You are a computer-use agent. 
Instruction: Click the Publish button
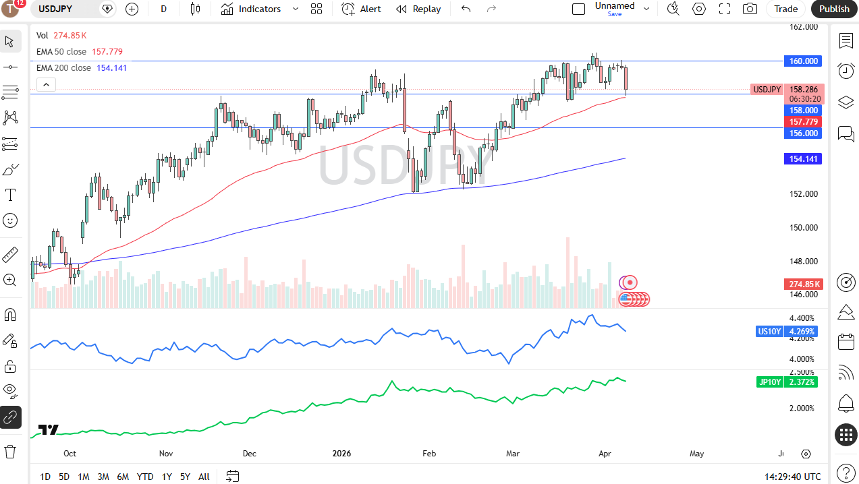tap(834, 9)
